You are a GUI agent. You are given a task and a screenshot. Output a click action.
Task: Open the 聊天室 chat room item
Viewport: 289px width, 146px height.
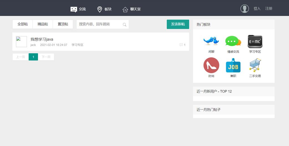coord(132,9)
